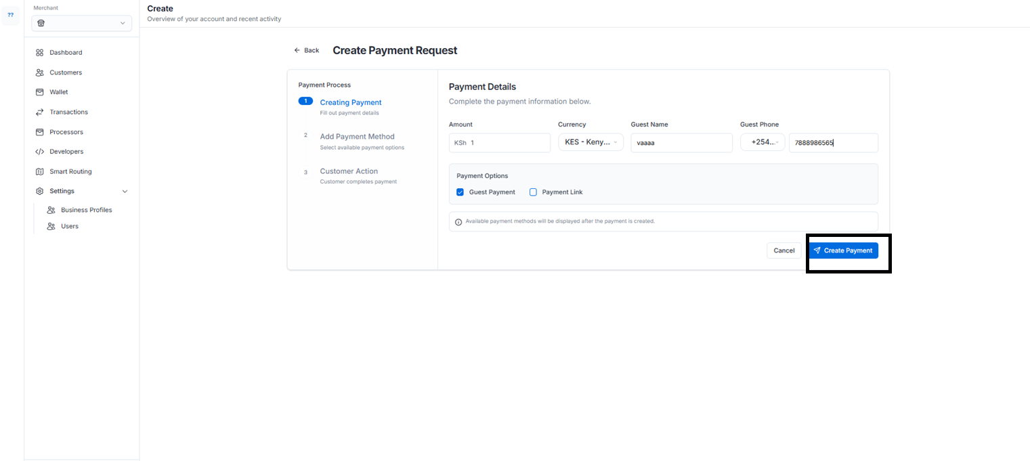Enable the Payment Link checkbox

pyautogui.click(x=533, y=192)
